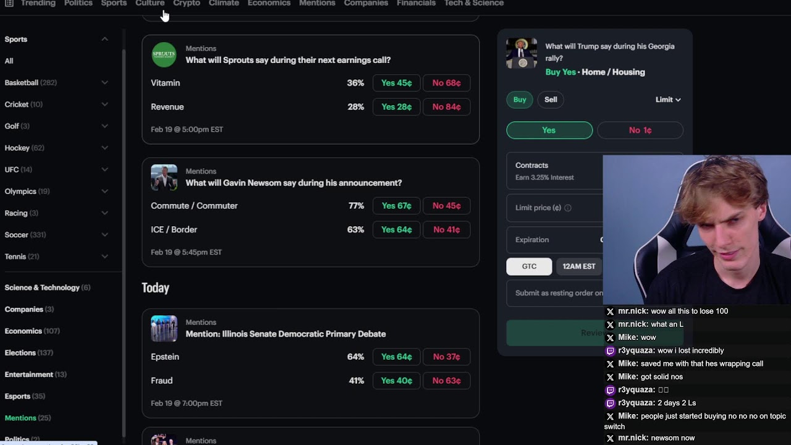The height and width of the screenshot is (445, 791).
Task: Click the info icon beside Limit price
Action: tap(568, 208)
